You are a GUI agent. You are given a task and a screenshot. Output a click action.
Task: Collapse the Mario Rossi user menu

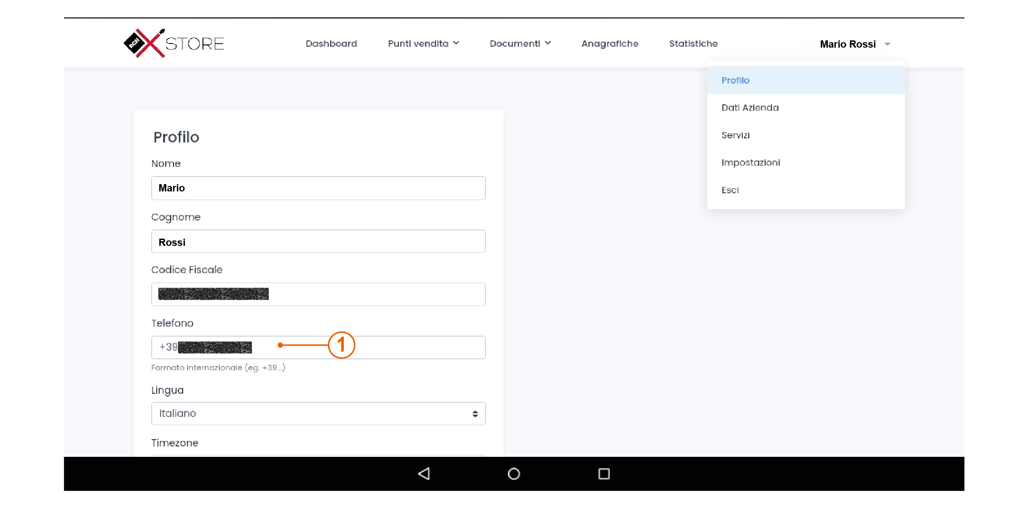click(855, 44)
